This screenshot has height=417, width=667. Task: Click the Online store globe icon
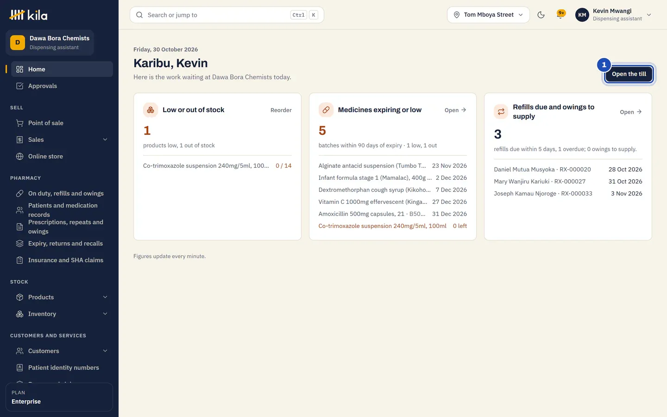pos(19,156)
